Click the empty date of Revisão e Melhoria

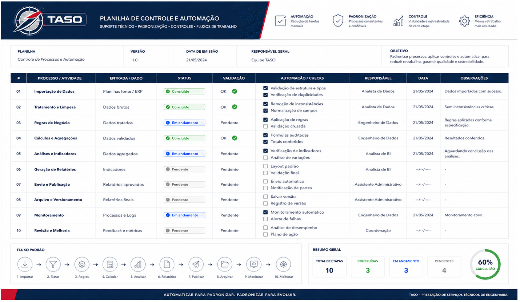(423, 231)
